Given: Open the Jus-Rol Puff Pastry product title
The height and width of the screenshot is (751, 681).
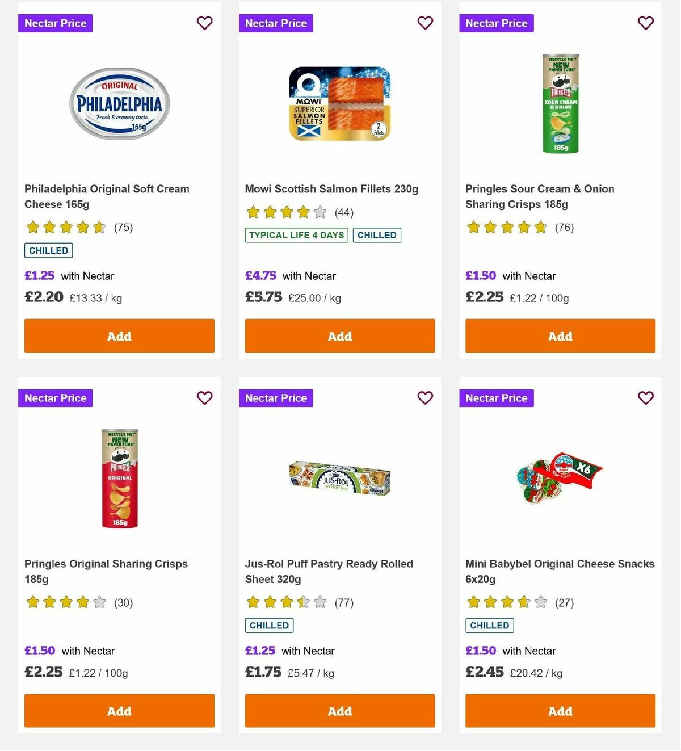Looking at the screenshot, I should click(328, 571).
